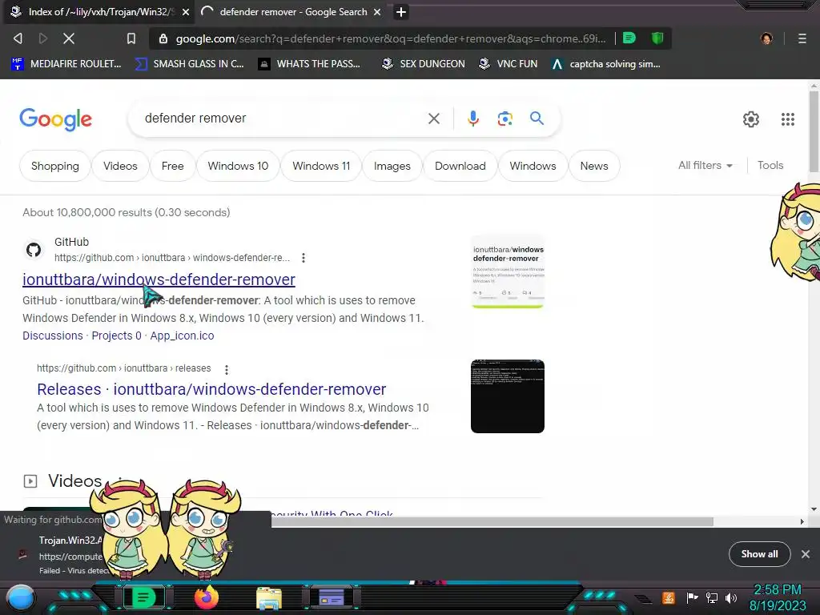
Task: Search by image with Google Lens icon
Action: pos(504,119)
